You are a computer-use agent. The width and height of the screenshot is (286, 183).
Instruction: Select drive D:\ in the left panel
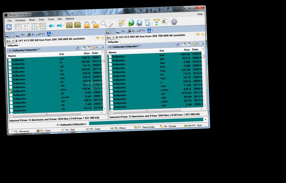(20, 35)
